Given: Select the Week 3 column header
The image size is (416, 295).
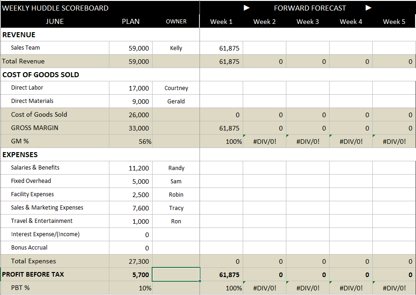Looking at the screenshot, I should pos(308,22).
